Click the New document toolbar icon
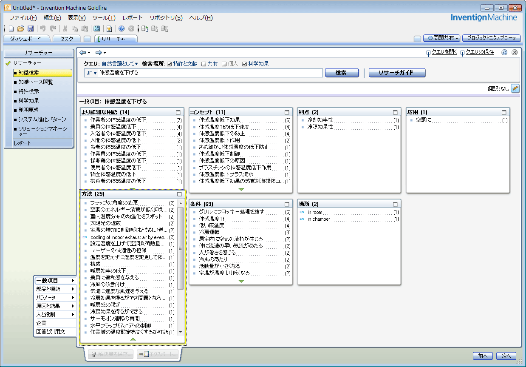This screenshot has height=367, width=526. pos(11,28)
